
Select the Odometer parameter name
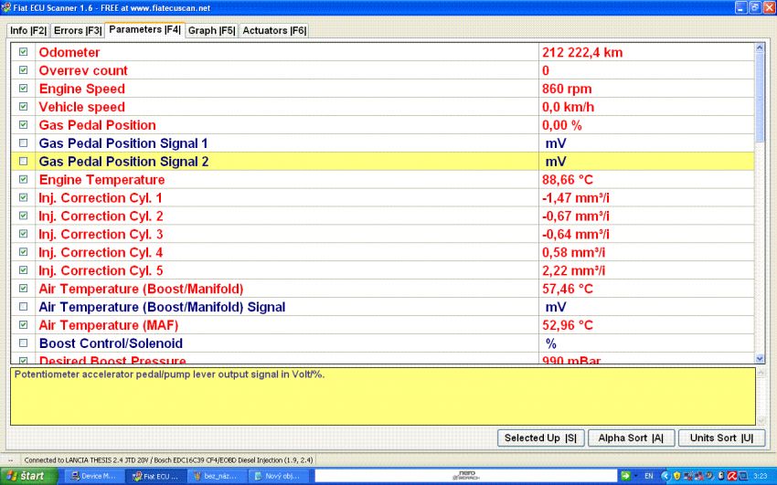(69, 52)
